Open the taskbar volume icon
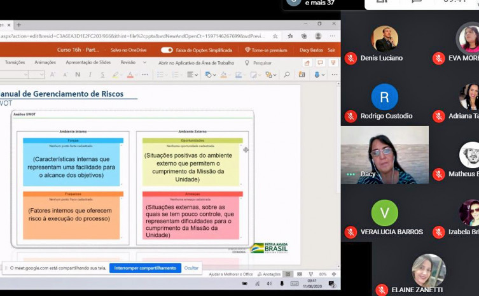Image resolution: width=479 pixels, height=296 pixels. 269,284
